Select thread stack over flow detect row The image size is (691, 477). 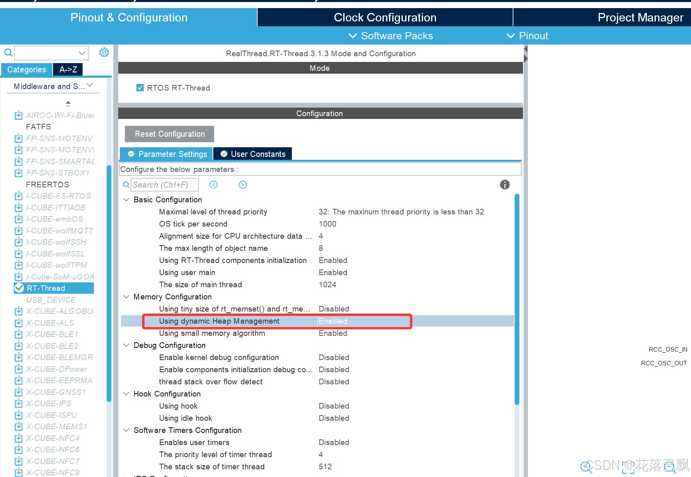point(317,382)
